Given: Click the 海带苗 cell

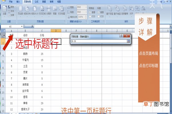Looking at the screenshot, I should point(25,85).
